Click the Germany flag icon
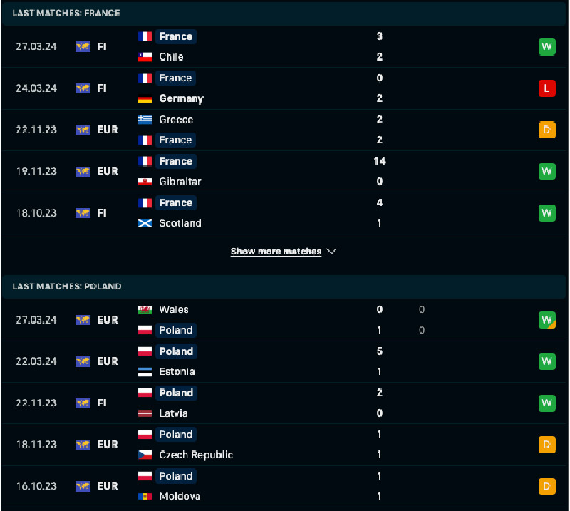 click(145, 99)
